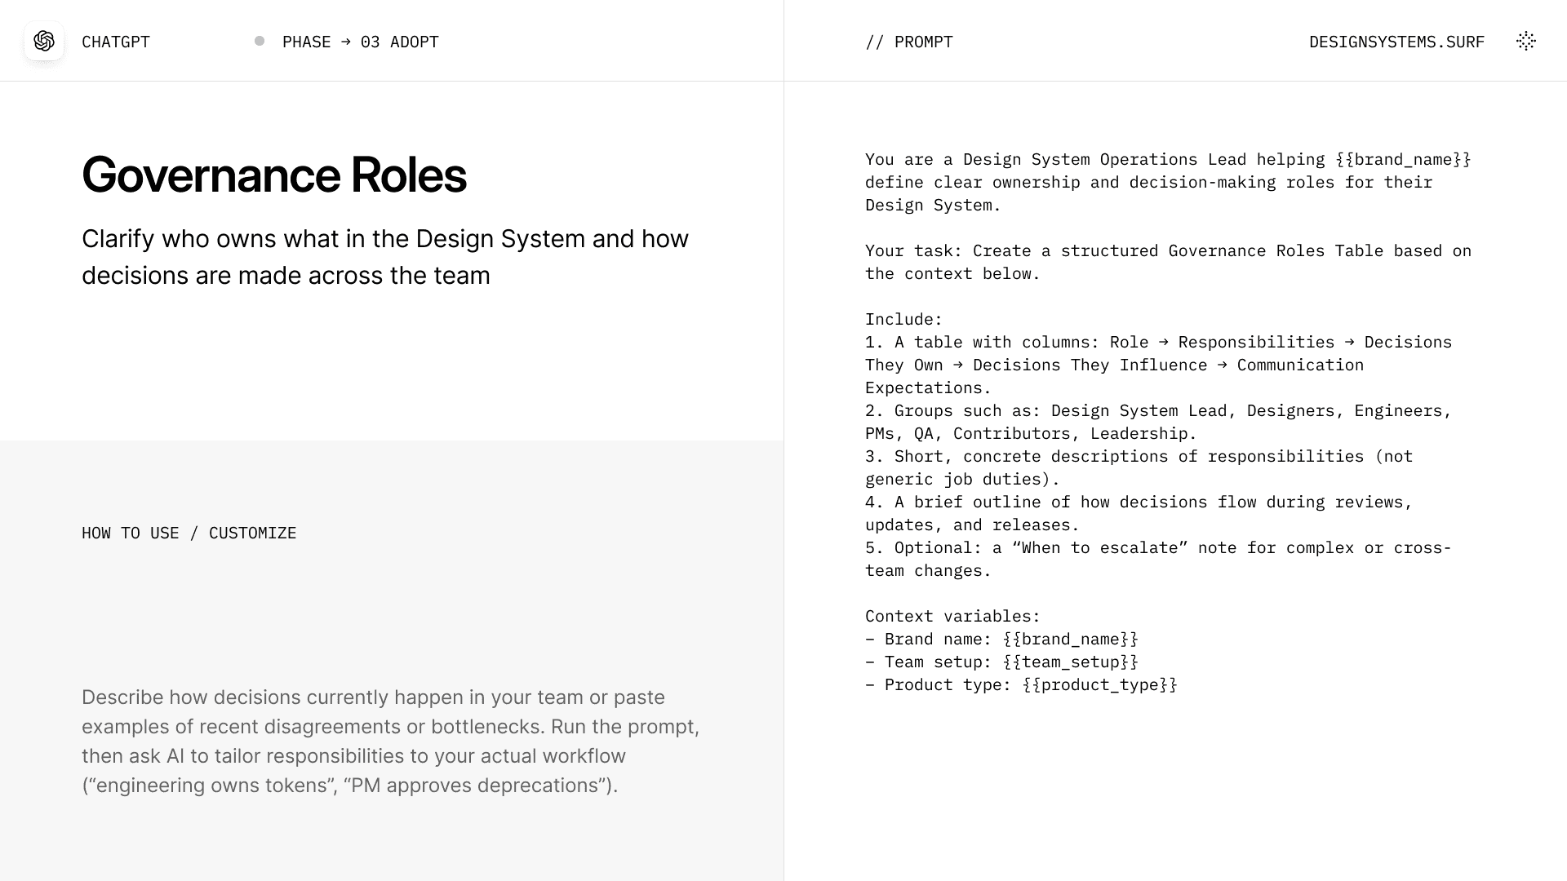
Task: Click list item 4 about decision flow
Action: pyautogui.click(x=1138, y=513)
